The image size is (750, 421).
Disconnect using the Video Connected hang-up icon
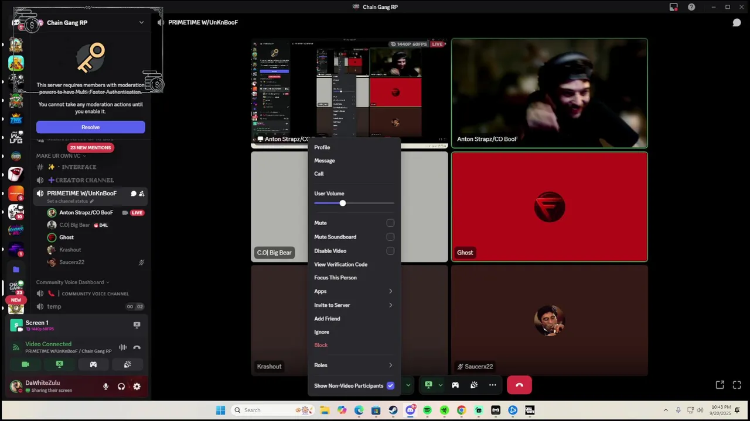(x=137, y=347)
